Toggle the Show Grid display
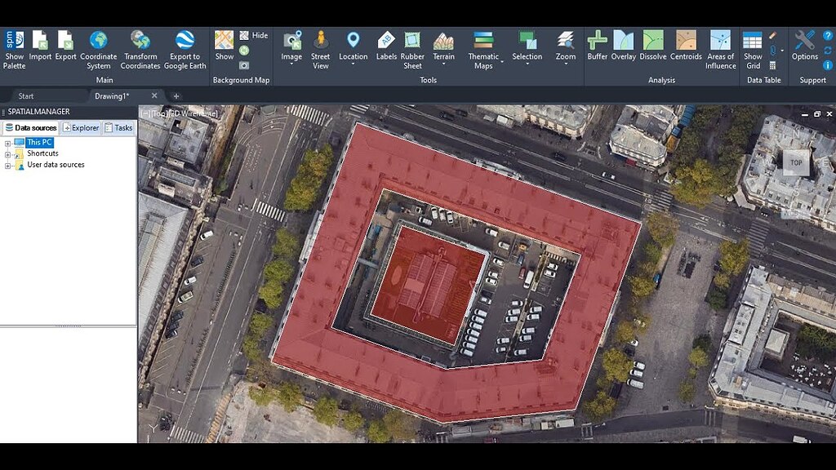The width and height of the screenshot is (836, 470). pos(752,47)
